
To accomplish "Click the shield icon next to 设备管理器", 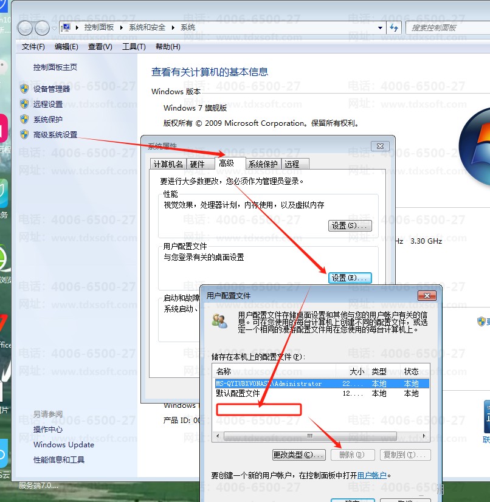I will coord(24,89).
